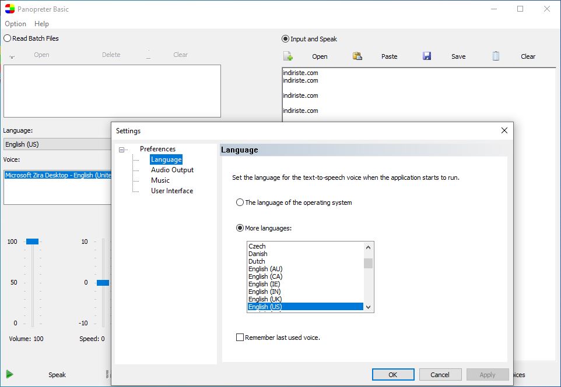Select English (AU) in the list
The image size is (561, 387).
pos(305,269)
